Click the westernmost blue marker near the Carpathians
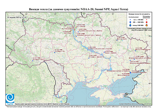 pos(33,61)
